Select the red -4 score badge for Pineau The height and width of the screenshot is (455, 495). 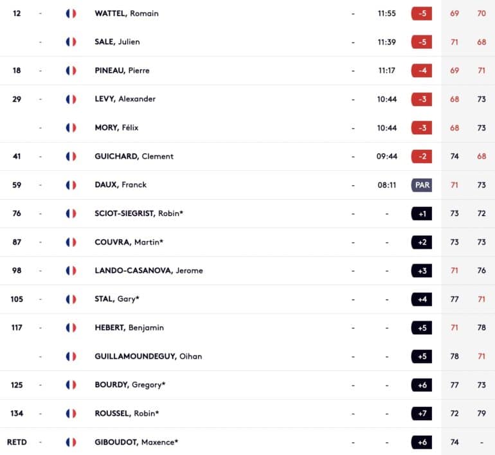422,71
